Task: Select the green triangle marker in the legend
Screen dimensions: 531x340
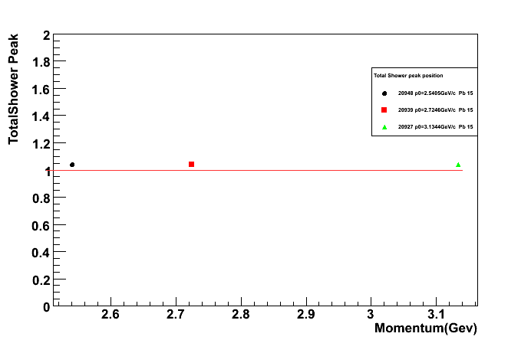Action: (x=384, y=127)
